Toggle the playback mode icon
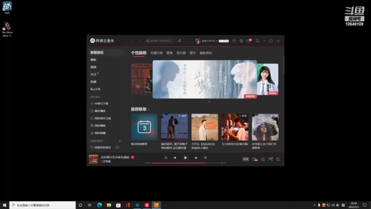Viewport: 371px width, 209px height. (x=166, y=157)
